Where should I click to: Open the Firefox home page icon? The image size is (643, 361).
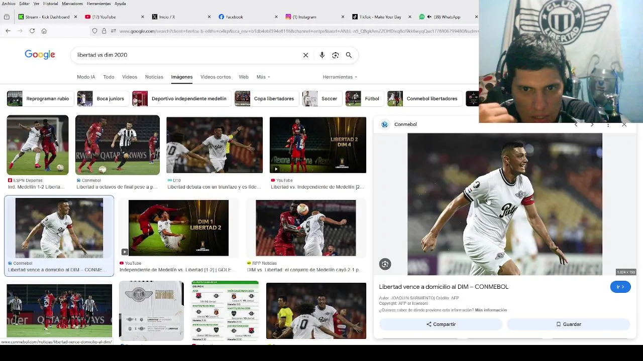click(x=44, y=31)
